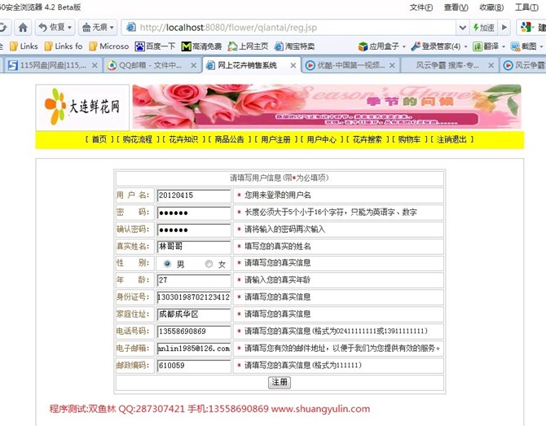Viewport: 546px width, 426px height.
Task: Click the 身份证号 ID number field
Action: 194,297
